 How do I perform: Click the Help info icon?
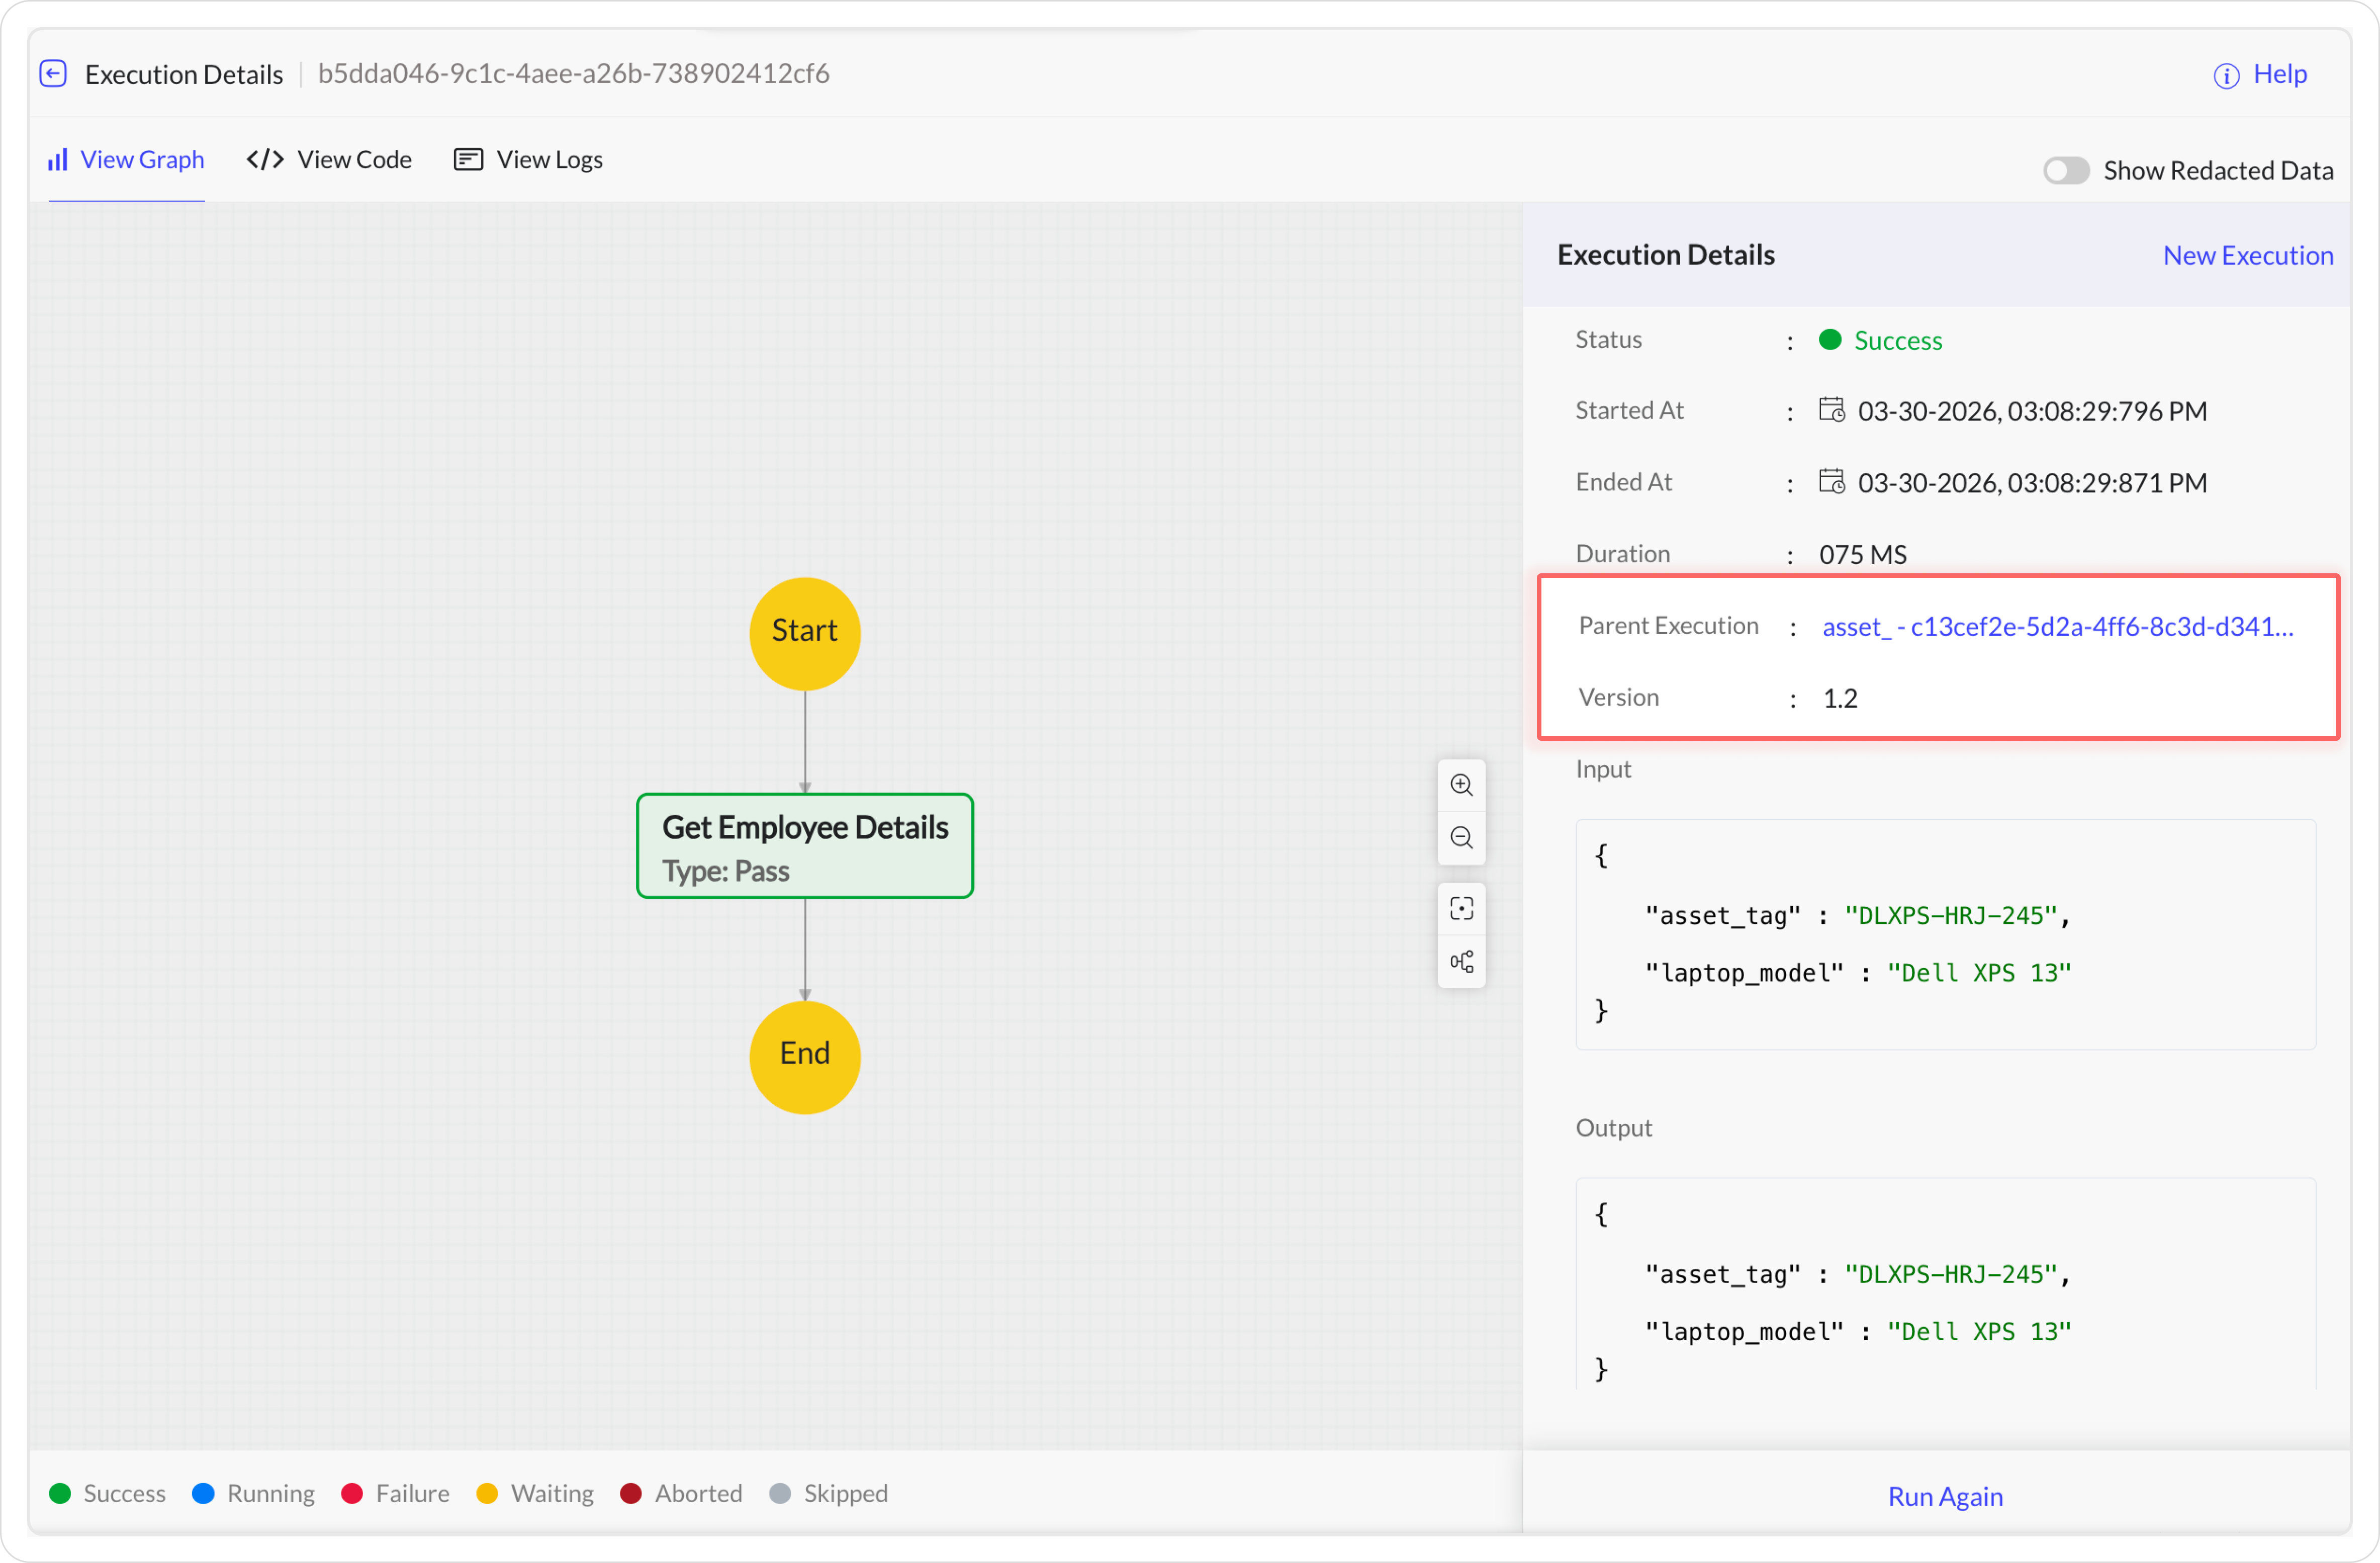tap(2226, 75)
